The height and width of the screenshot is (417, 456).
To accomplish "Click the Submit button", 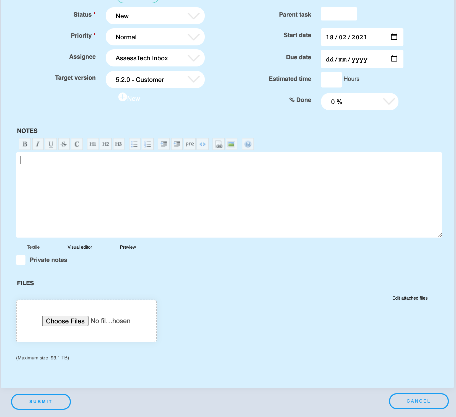I will [x=41, y=402].
